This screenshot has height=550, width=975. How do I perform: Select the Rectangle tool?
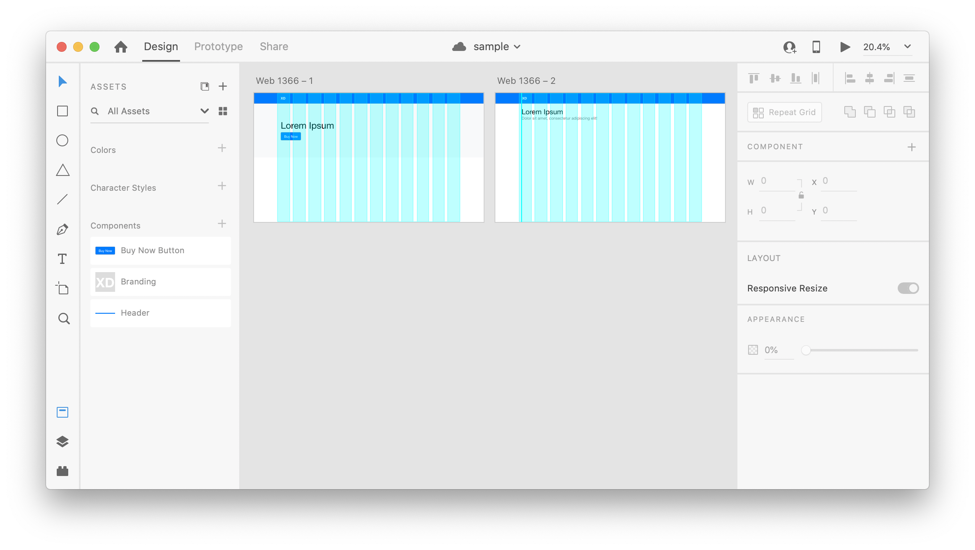pyautogui.click(x=62, y=111)
